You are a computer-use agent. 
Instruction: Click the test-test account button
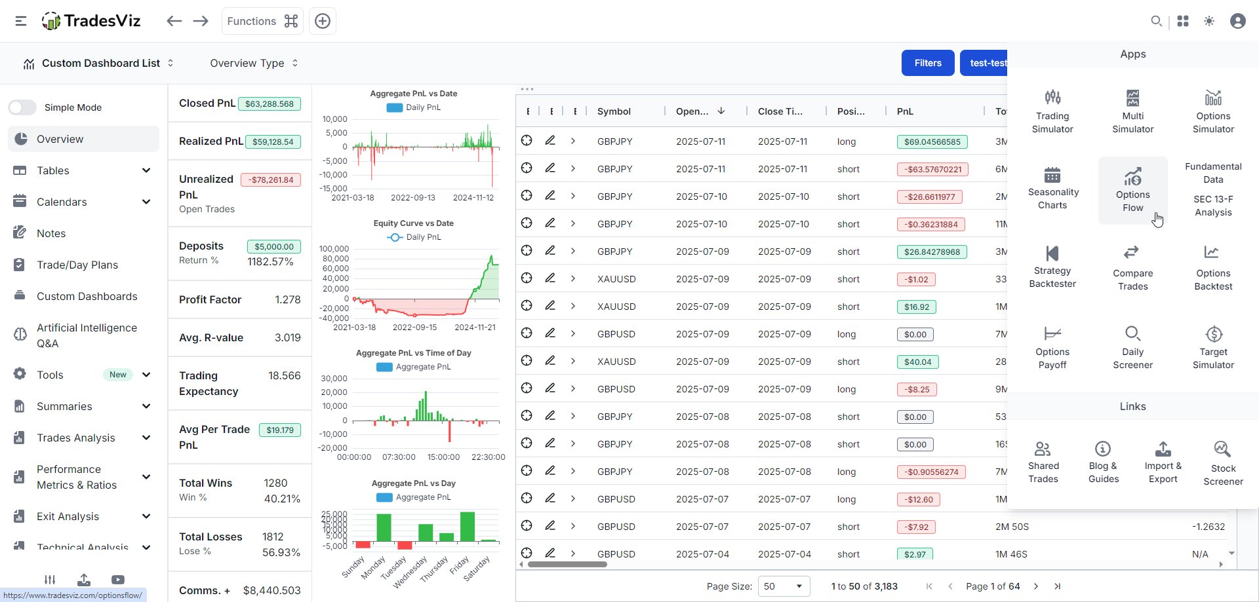point(984,63)
